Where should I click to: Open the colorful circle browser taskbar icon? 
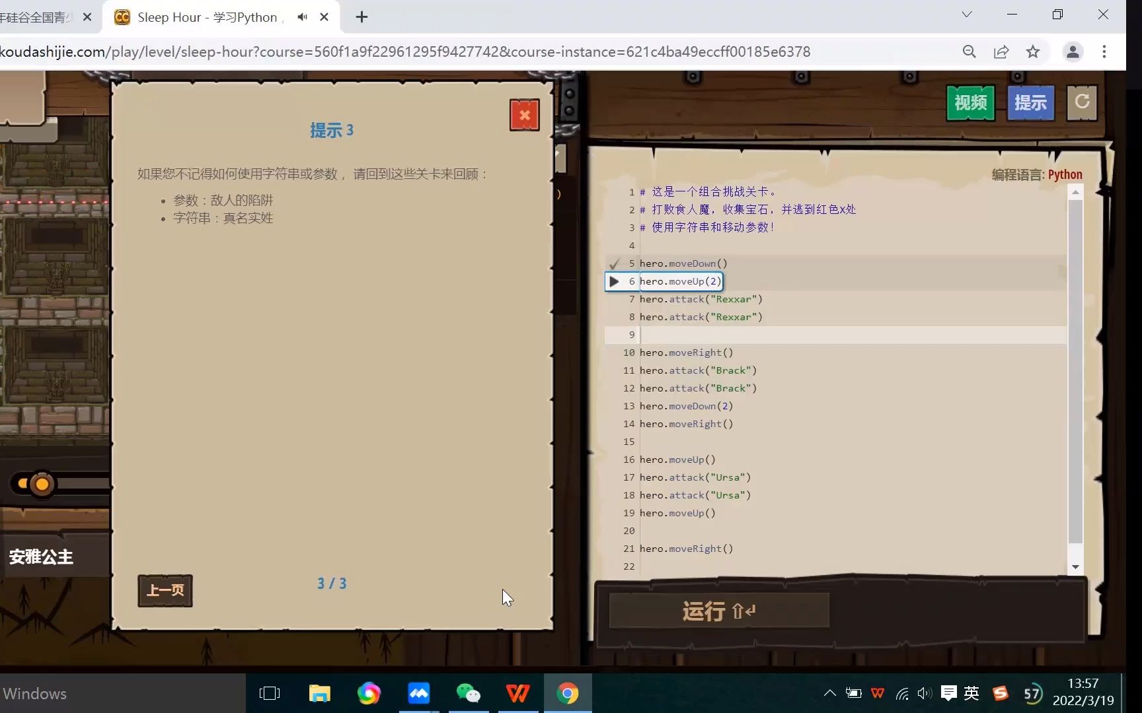click(369, 693)
